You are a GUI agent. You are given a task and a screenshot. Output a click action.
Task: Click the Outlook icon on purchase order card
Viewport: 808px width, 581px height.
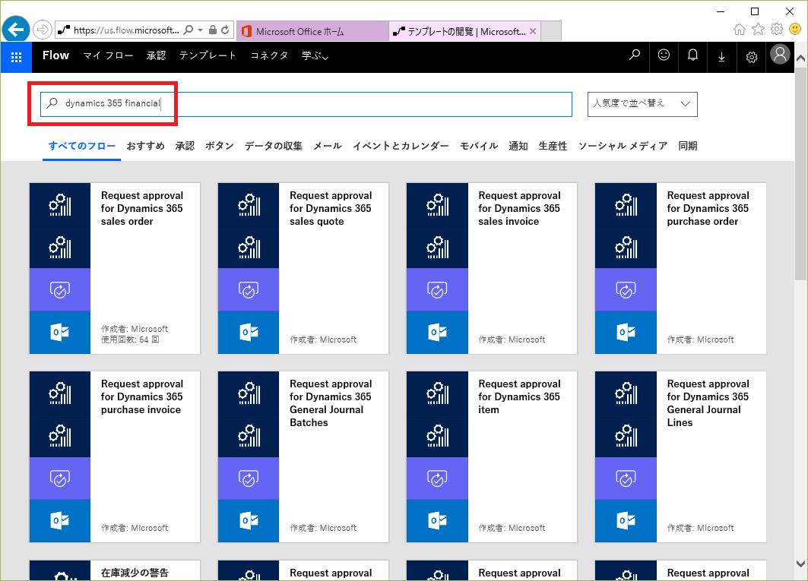click(626, 332)
